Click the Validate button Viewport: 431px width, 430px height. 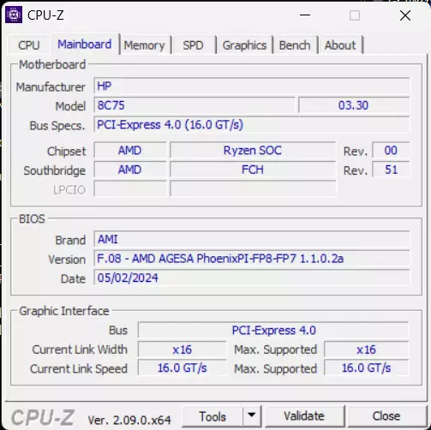click(304, 416)
